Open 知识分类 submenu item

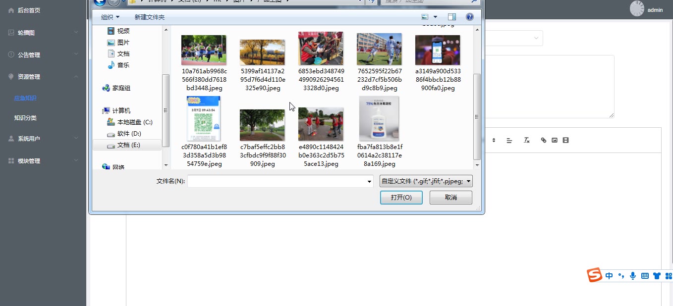click(25, 118)
